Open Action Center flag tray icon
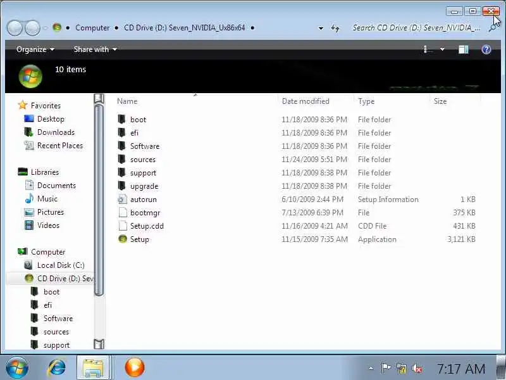The image size is (506, 380). (386, 368)
